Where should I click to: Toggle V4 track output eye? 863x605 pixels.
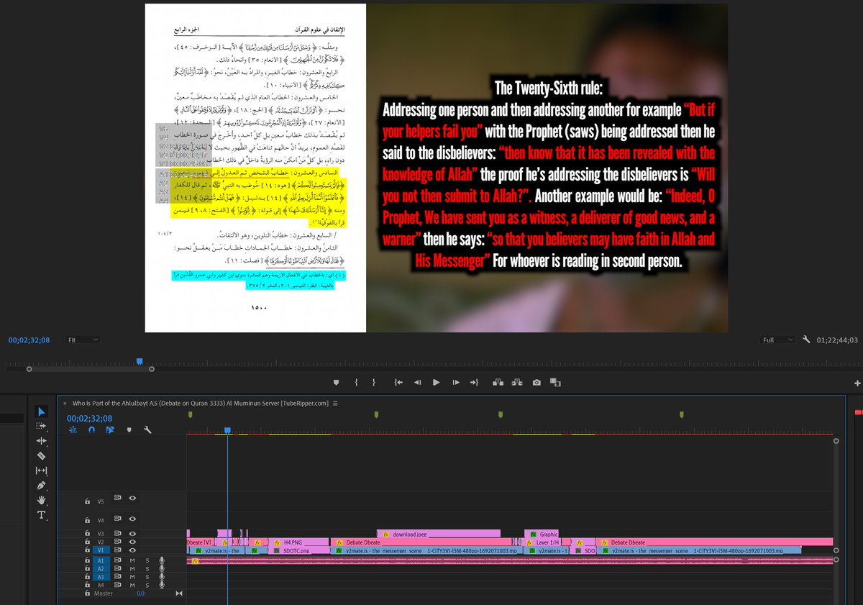tap(132, 519)
